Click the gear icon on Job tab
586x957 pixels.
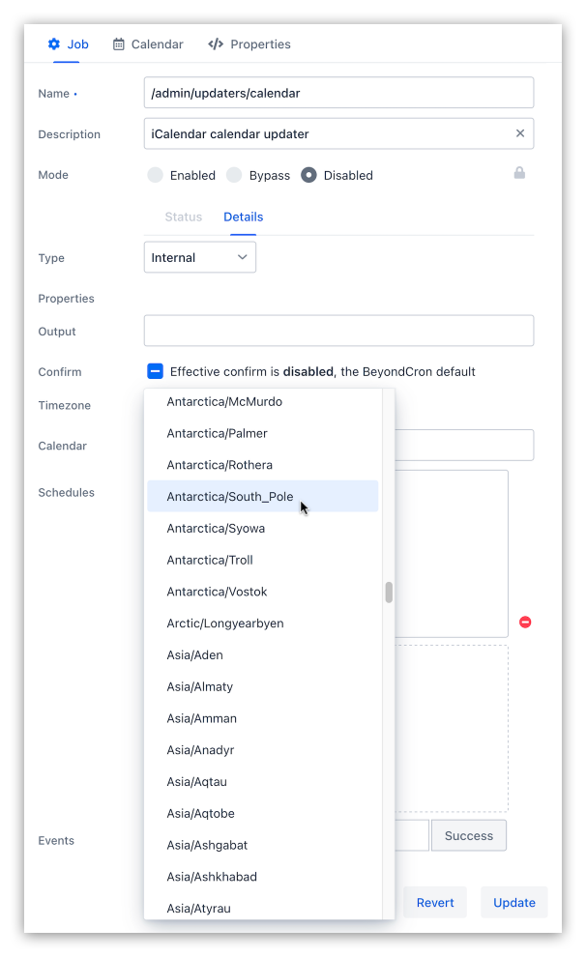pos(54,44)
